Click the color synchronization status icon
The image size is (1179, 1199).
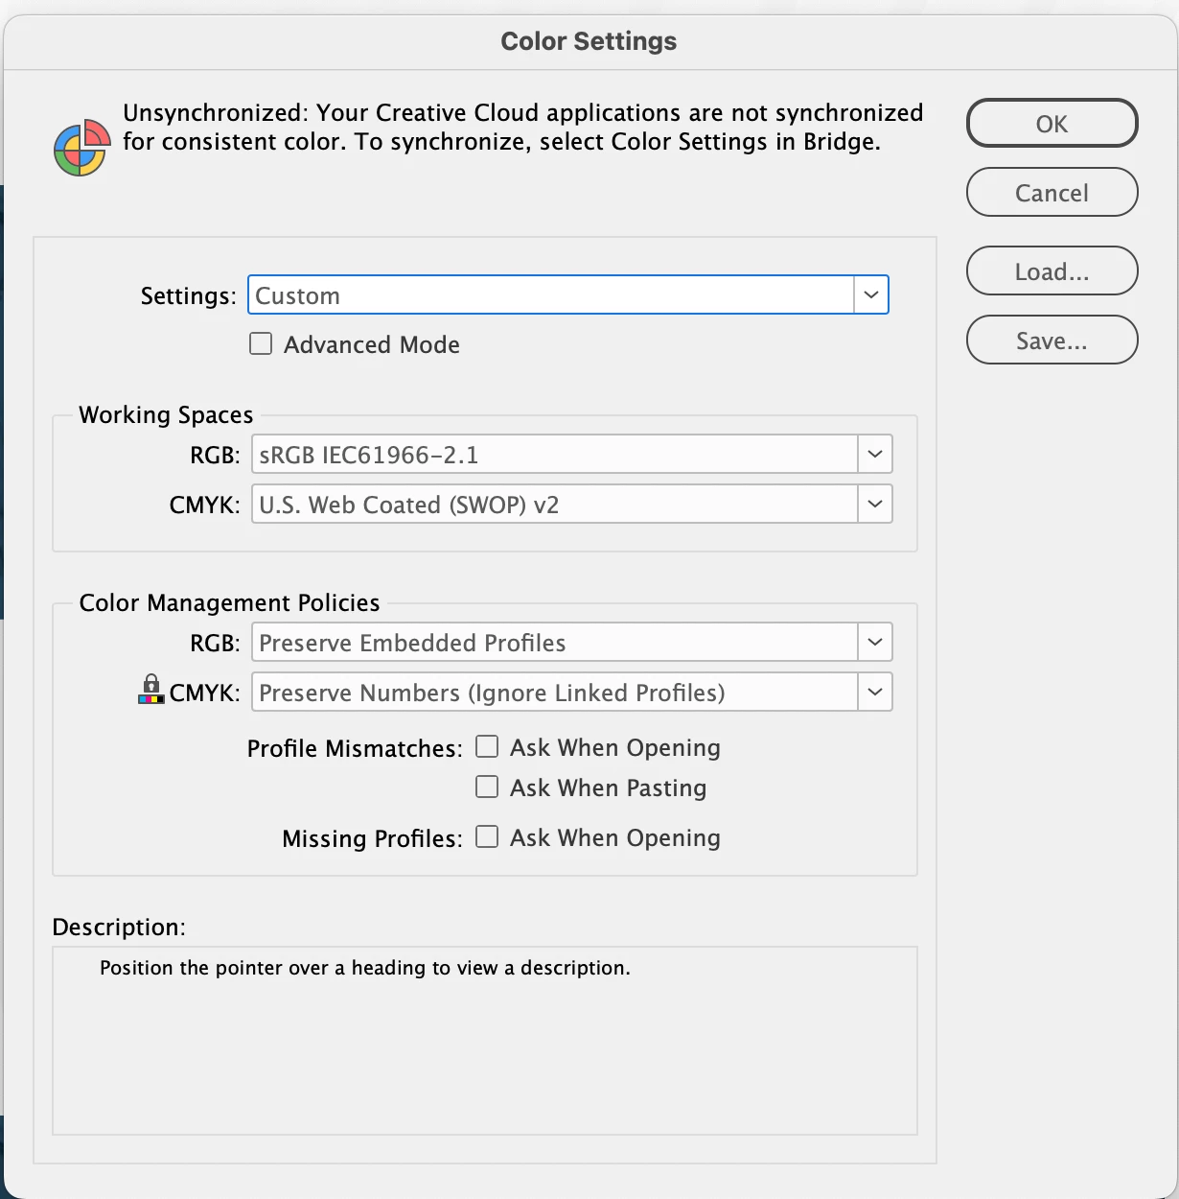tap(81, 148)
